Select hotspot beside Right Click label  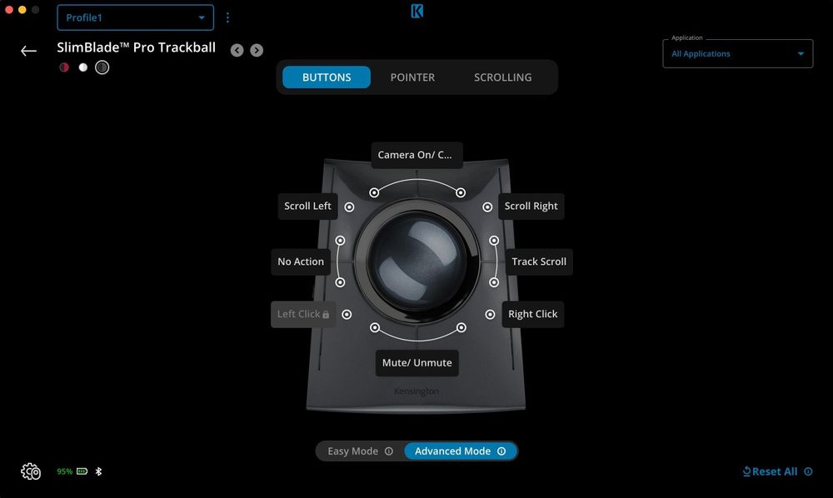coord(490,315)
